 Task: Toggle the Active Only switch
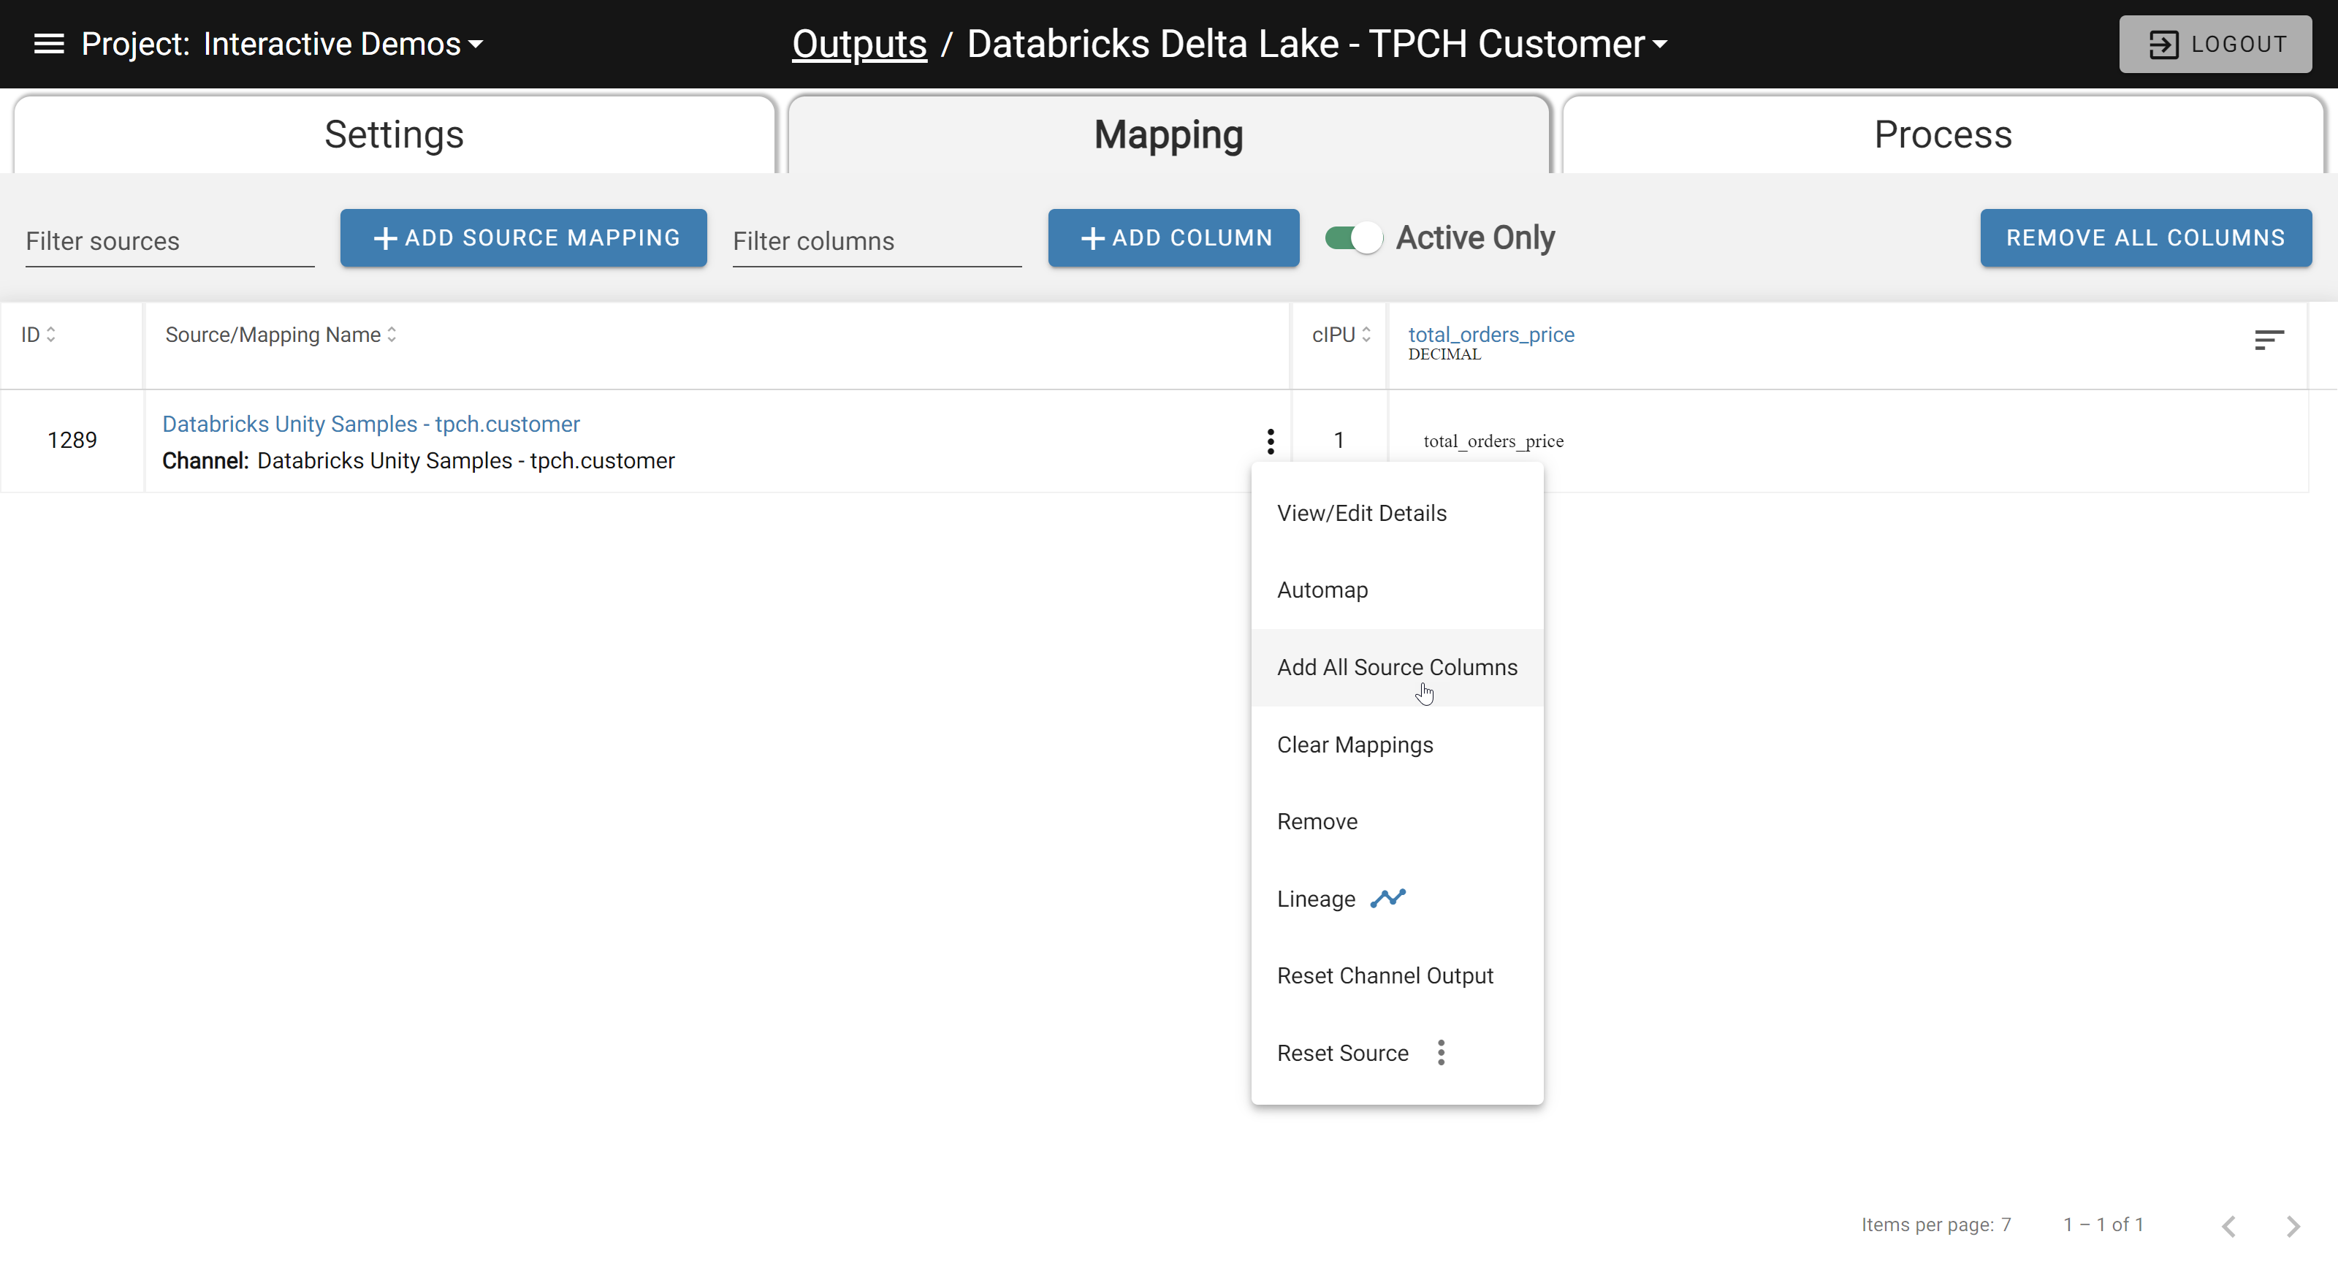[1353, 237]
